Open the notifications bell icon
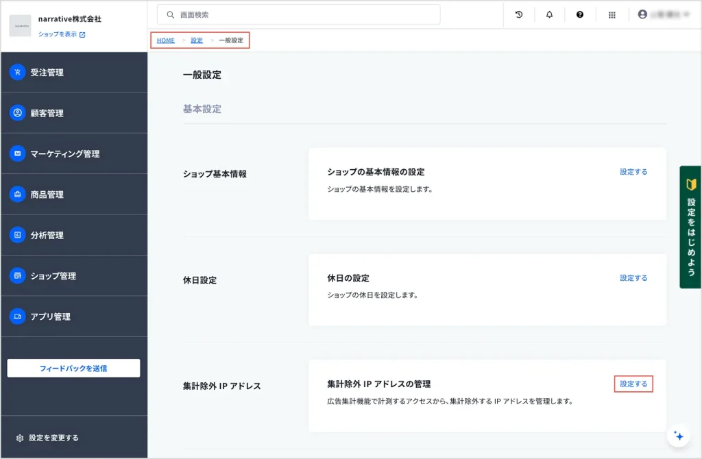The width and height of the screenshot is (702, 459). (x=549, y=14)
